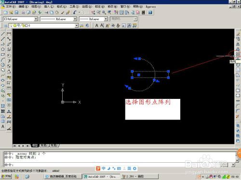This screenshot has width=241, height=180.
Task: Select the Line tool in Draw toolbar
Action: (3, 34)
